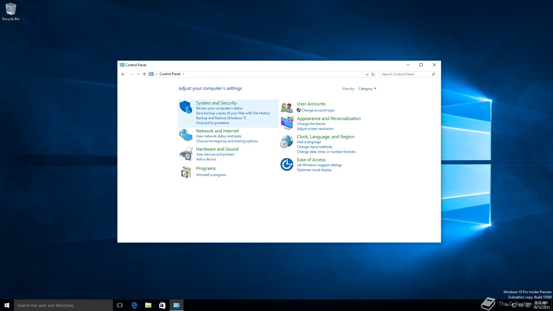Image resolution: width=553 pixels, height=311 pixels.
Task: Go back with the back arrow
Action: pos(123,74)
